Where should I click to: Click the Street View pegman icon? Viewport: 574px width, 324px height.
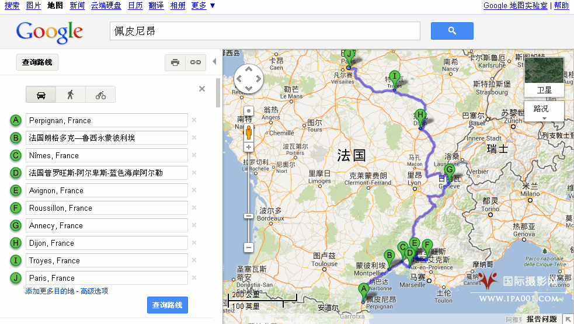(x=249, y=132)
